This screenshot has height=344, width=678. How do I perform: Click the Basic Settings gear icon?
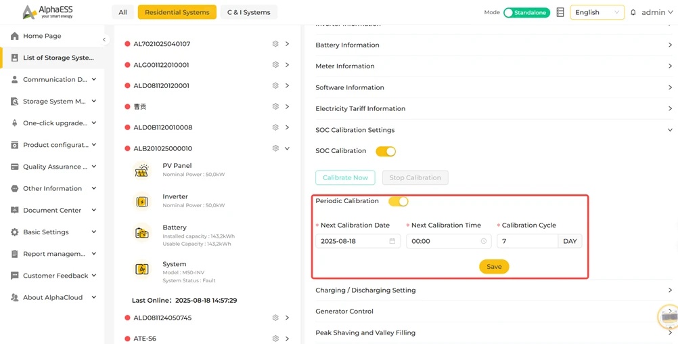[15, 232]
